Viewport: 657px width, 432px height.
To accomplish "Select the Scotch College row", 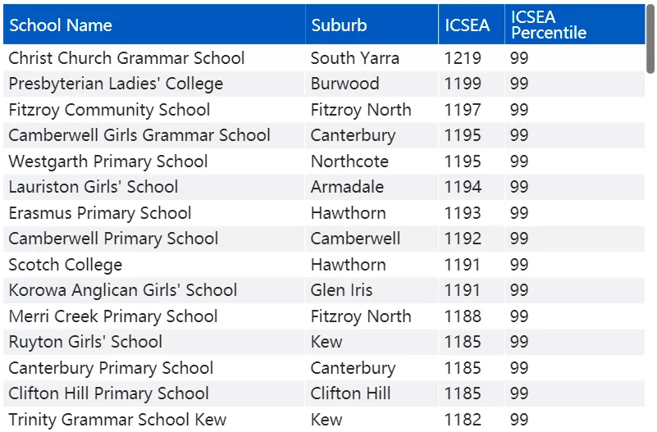I will tap(324, 265).
